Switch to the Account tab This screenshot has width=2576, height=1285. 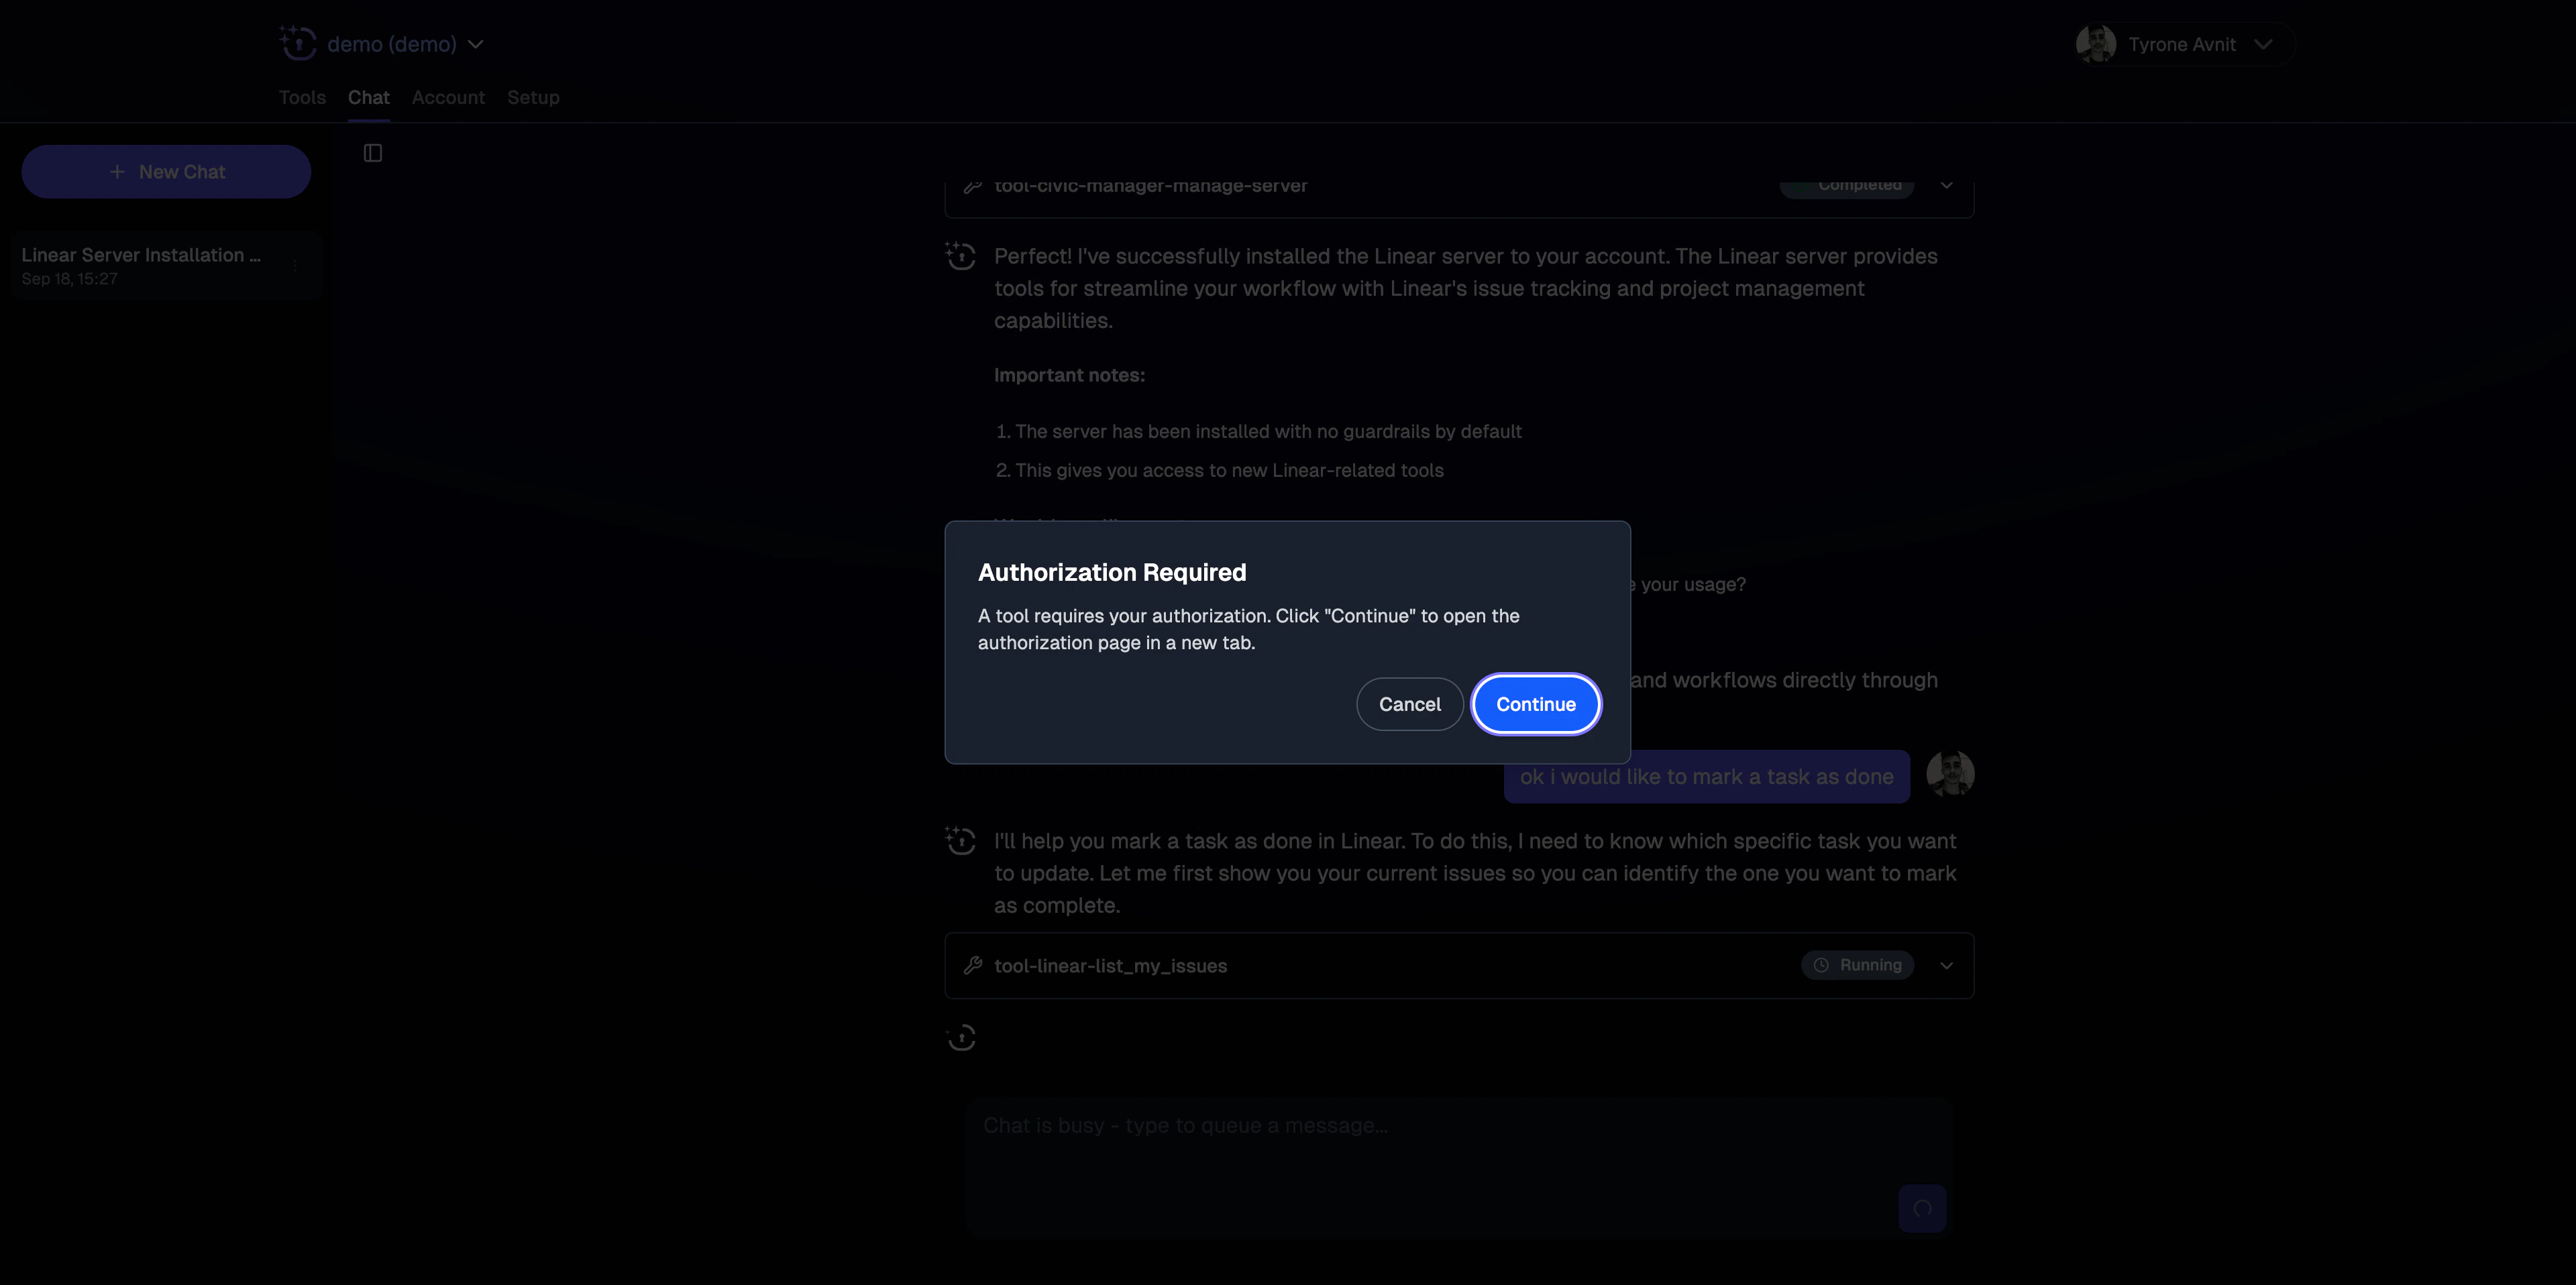[x=448, y=97]
